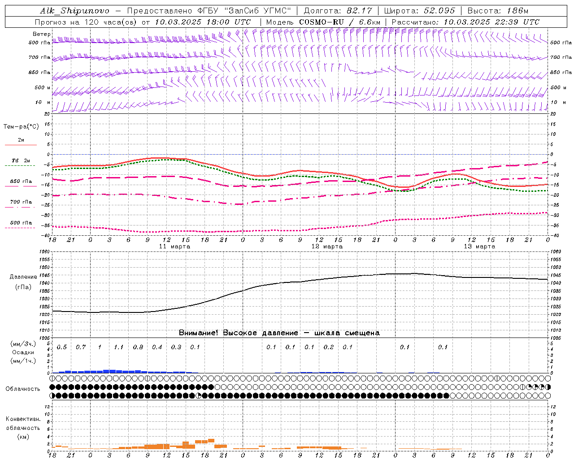Click the forecast start time 10.03.2025 18:00 UTC
The height and width of the screenshot is (459, 574).
pyautogui.click(x=203, y=22)
